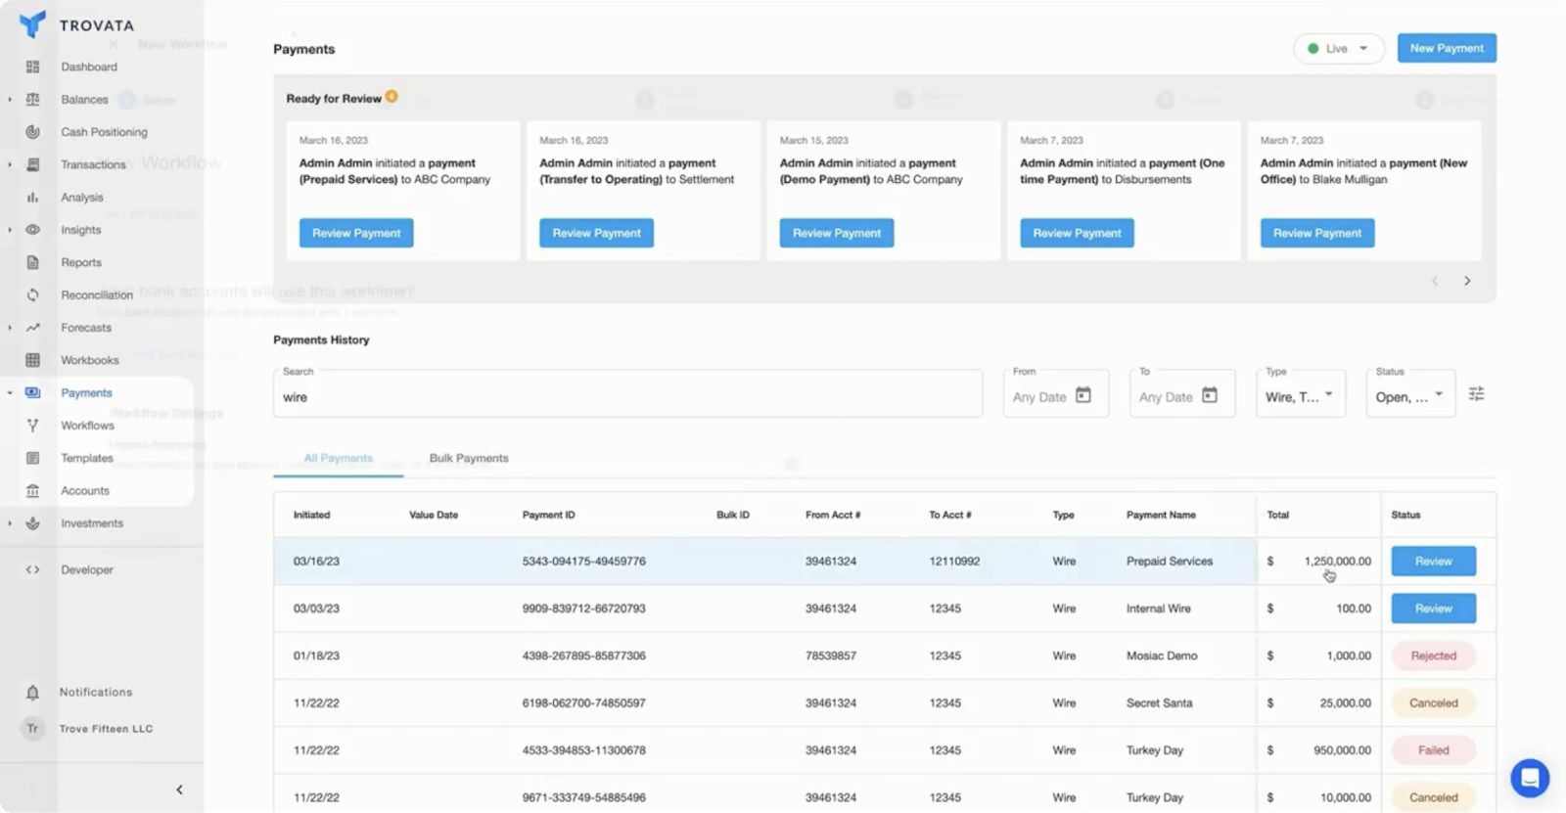Show next Ready for Review cards

tap(1467, 281)
